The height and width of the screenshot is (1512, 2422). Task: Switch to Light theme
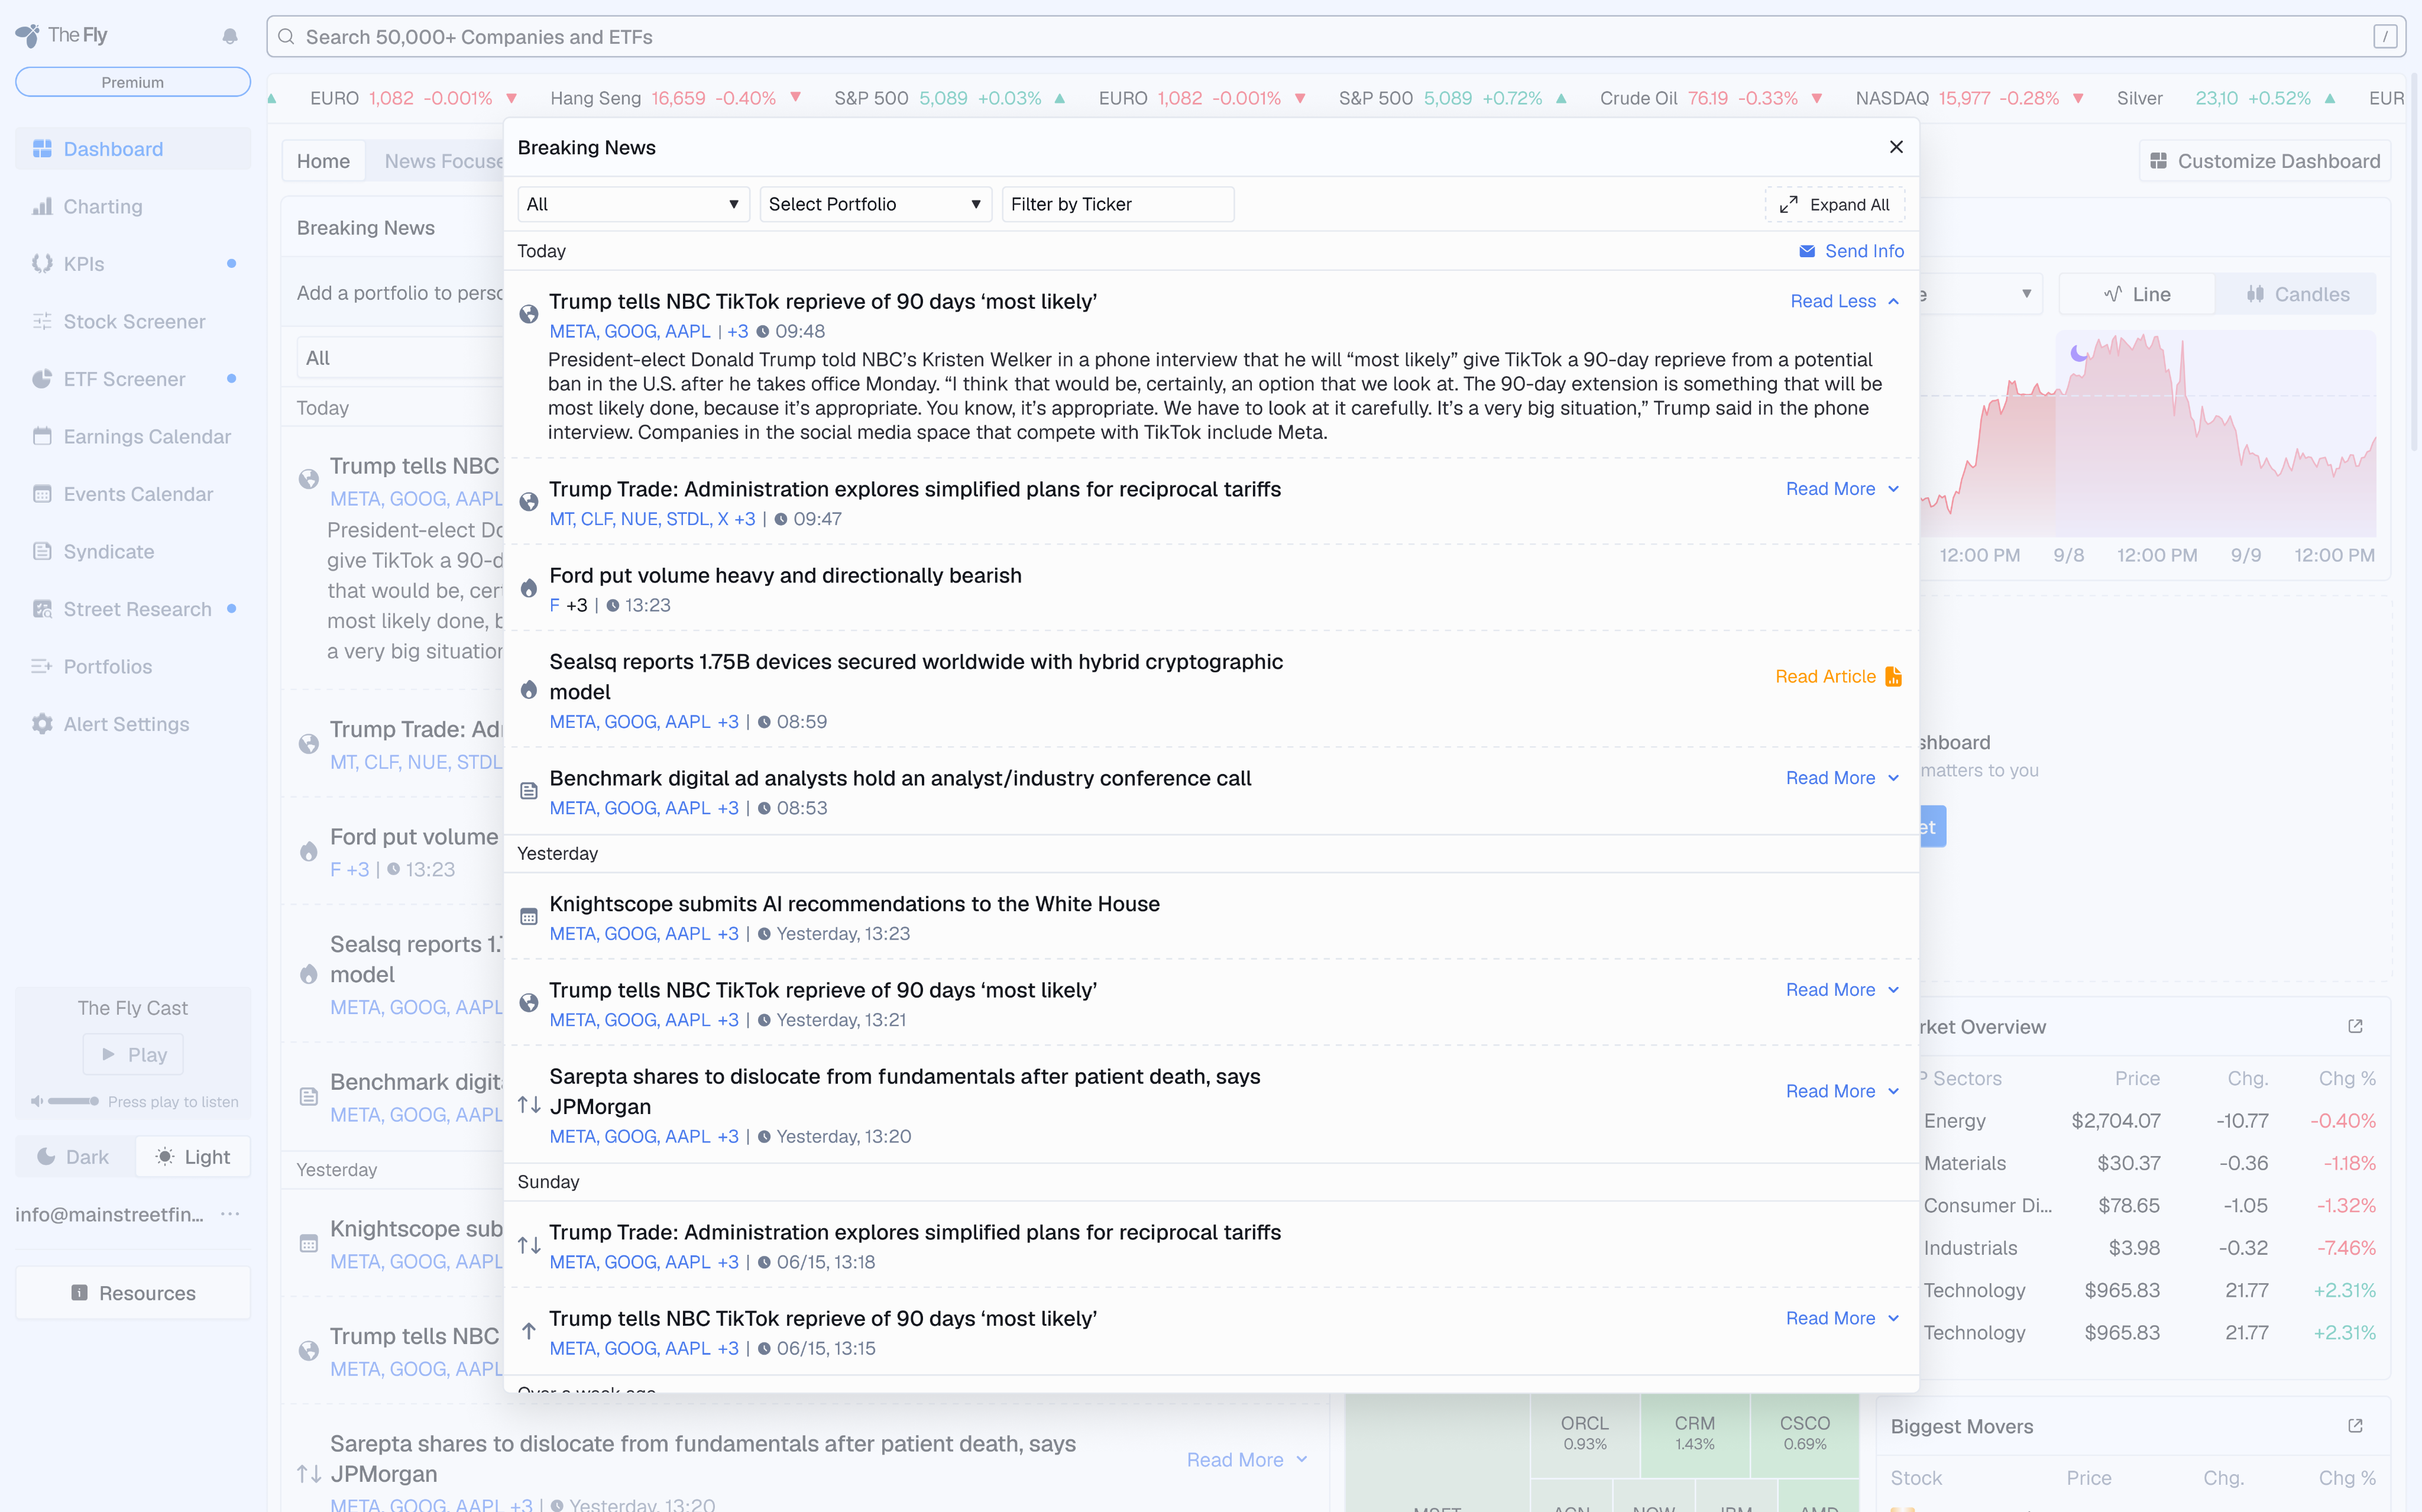193,1157
